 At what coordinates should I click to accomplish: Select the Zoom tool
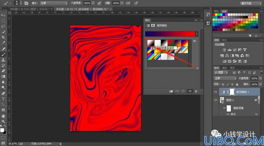pos(3,121)
